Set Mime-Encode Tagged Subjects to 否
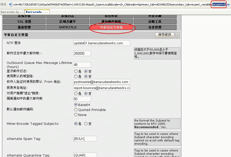231x157 pixels. [86, 124]
